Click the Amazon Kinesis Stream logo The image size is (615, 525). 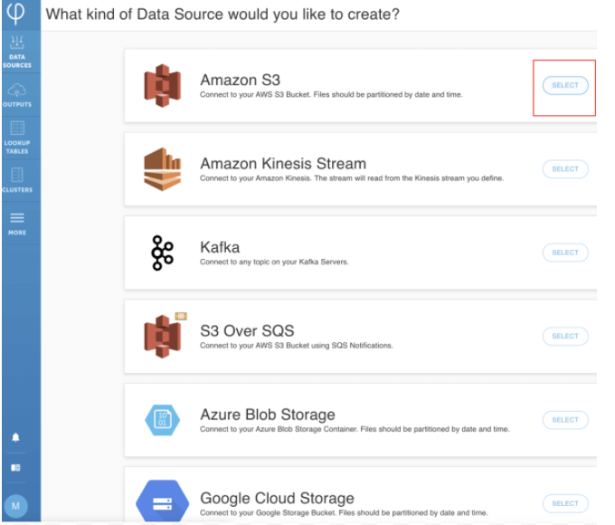[x=163, y=169]
